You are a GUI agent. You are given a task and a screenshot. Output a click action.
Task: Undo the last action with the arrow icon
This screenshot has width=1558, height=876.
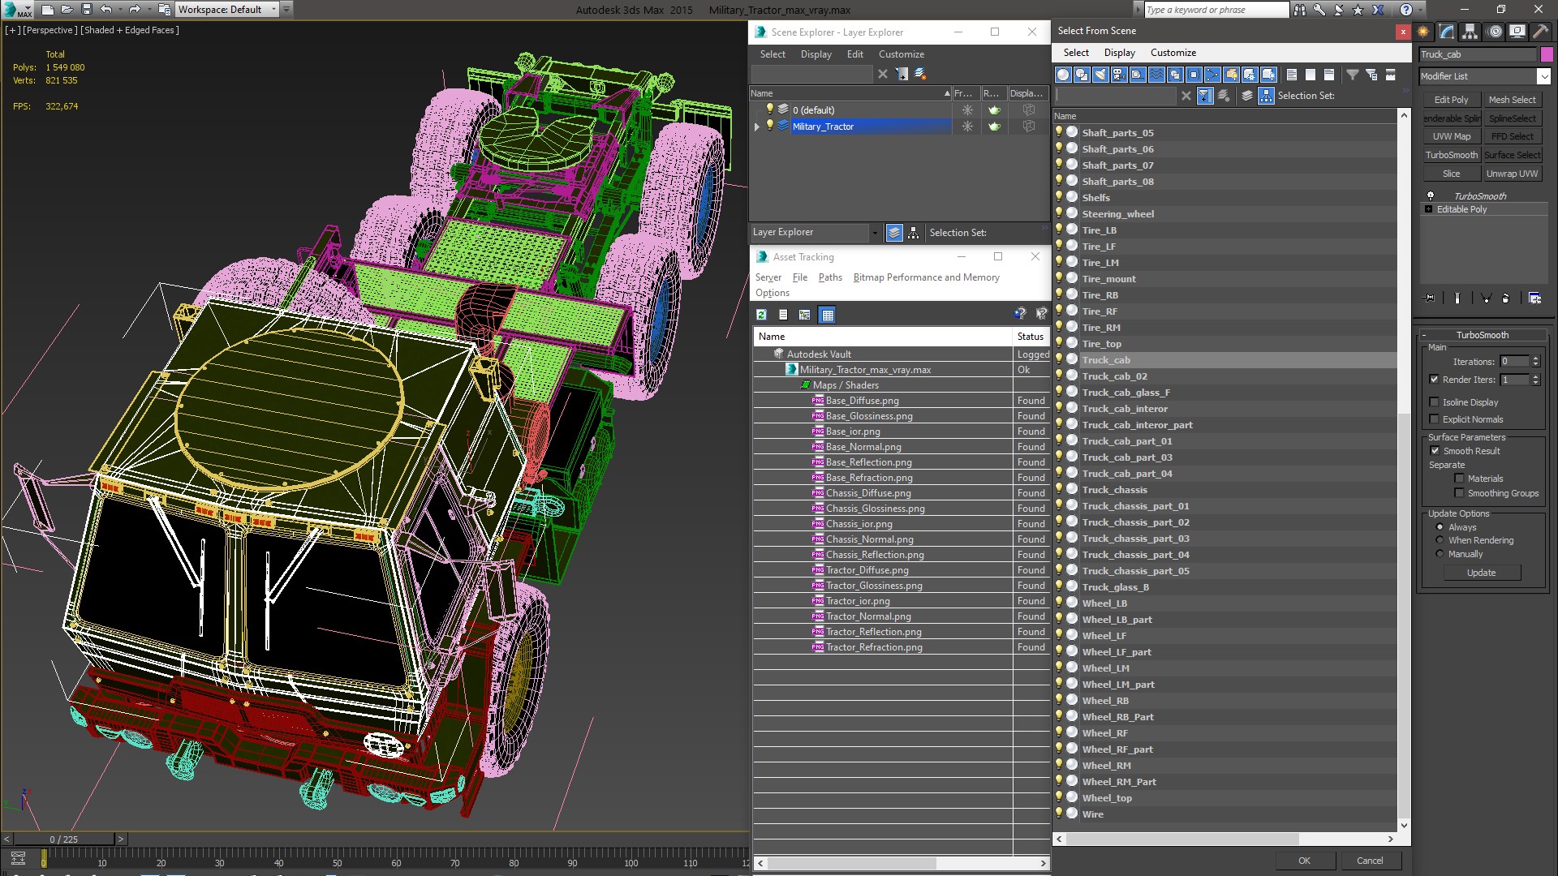pos(105,10)
